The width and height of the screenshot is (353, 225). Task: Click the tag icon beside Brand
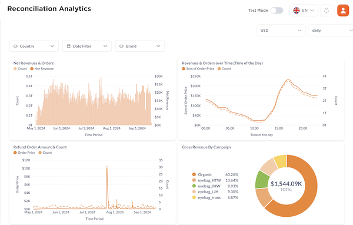click(x=121, y=46)
